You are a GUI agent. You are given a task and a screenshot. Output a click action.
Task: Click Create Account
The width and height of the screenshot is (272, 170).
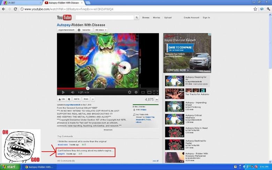click(191, 17)
